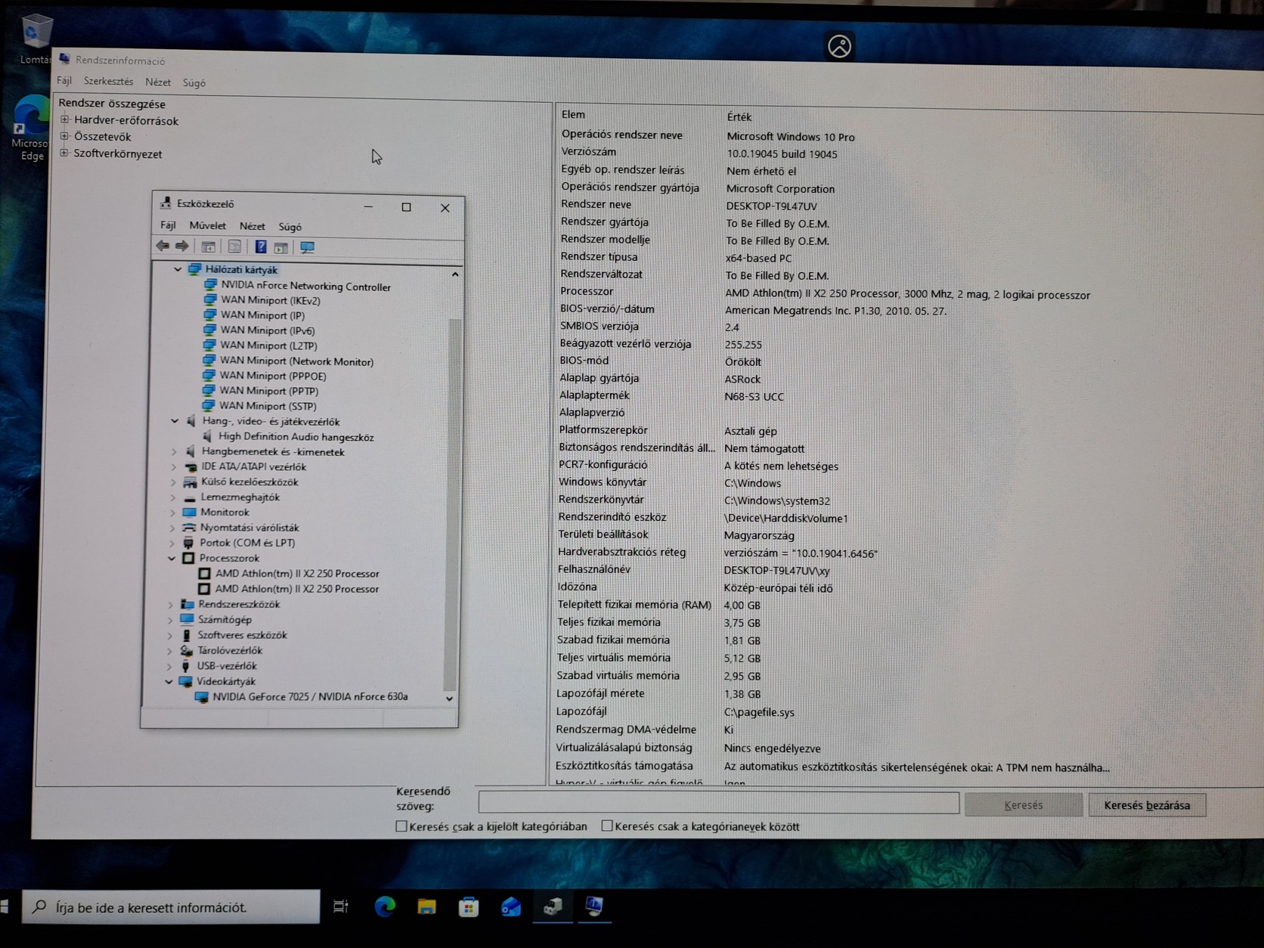Image resolution: width=1264 pixels, height=948 pixels.
Task: Switch to System Information taskbar icon
Action: click(x=594, y=906)
